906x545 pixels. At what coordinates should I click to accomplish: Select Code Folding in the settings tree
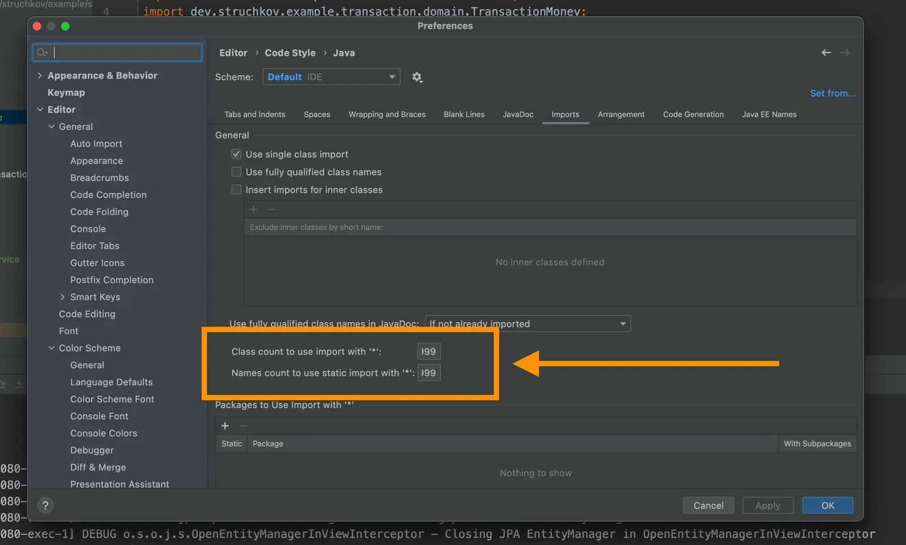coord(99,212)
